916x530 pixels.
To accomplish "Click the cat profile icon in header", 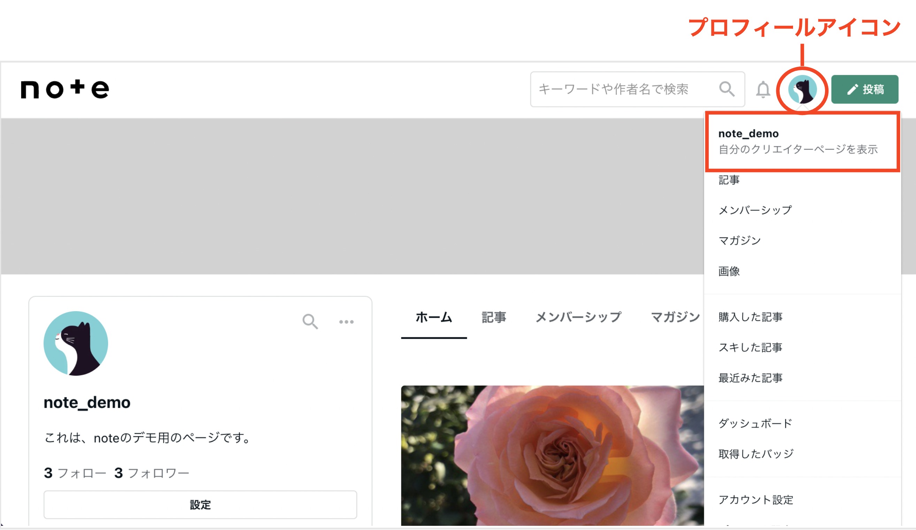I will pyautogui.click(x=802, y=90).
